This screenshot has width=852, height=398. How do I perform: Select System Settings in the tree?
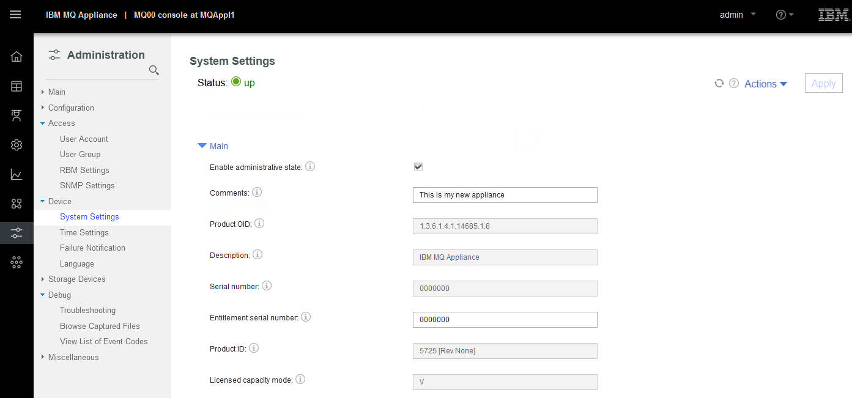(x=89, y=216)
